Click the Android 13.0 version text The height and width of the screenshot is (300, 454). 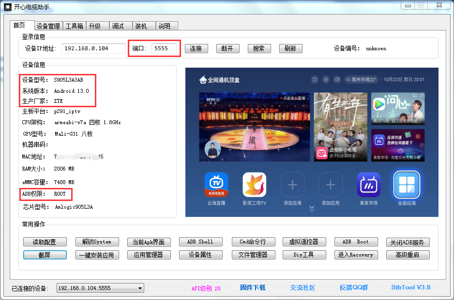[x=72, y=91]
